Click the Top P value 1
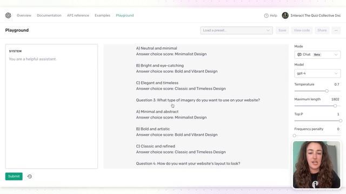346x194 pixels. (338, 114)
